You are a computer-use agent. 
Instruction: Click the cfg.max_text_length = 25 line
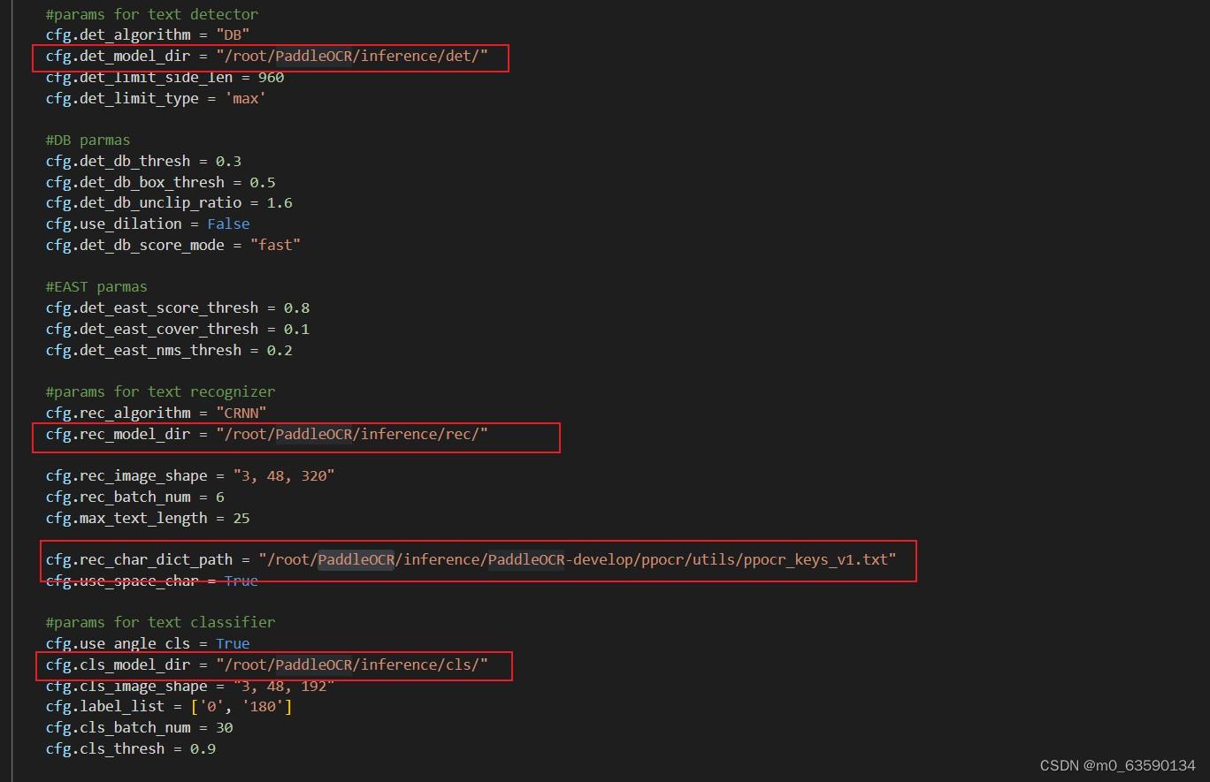[x=149, y=518]
